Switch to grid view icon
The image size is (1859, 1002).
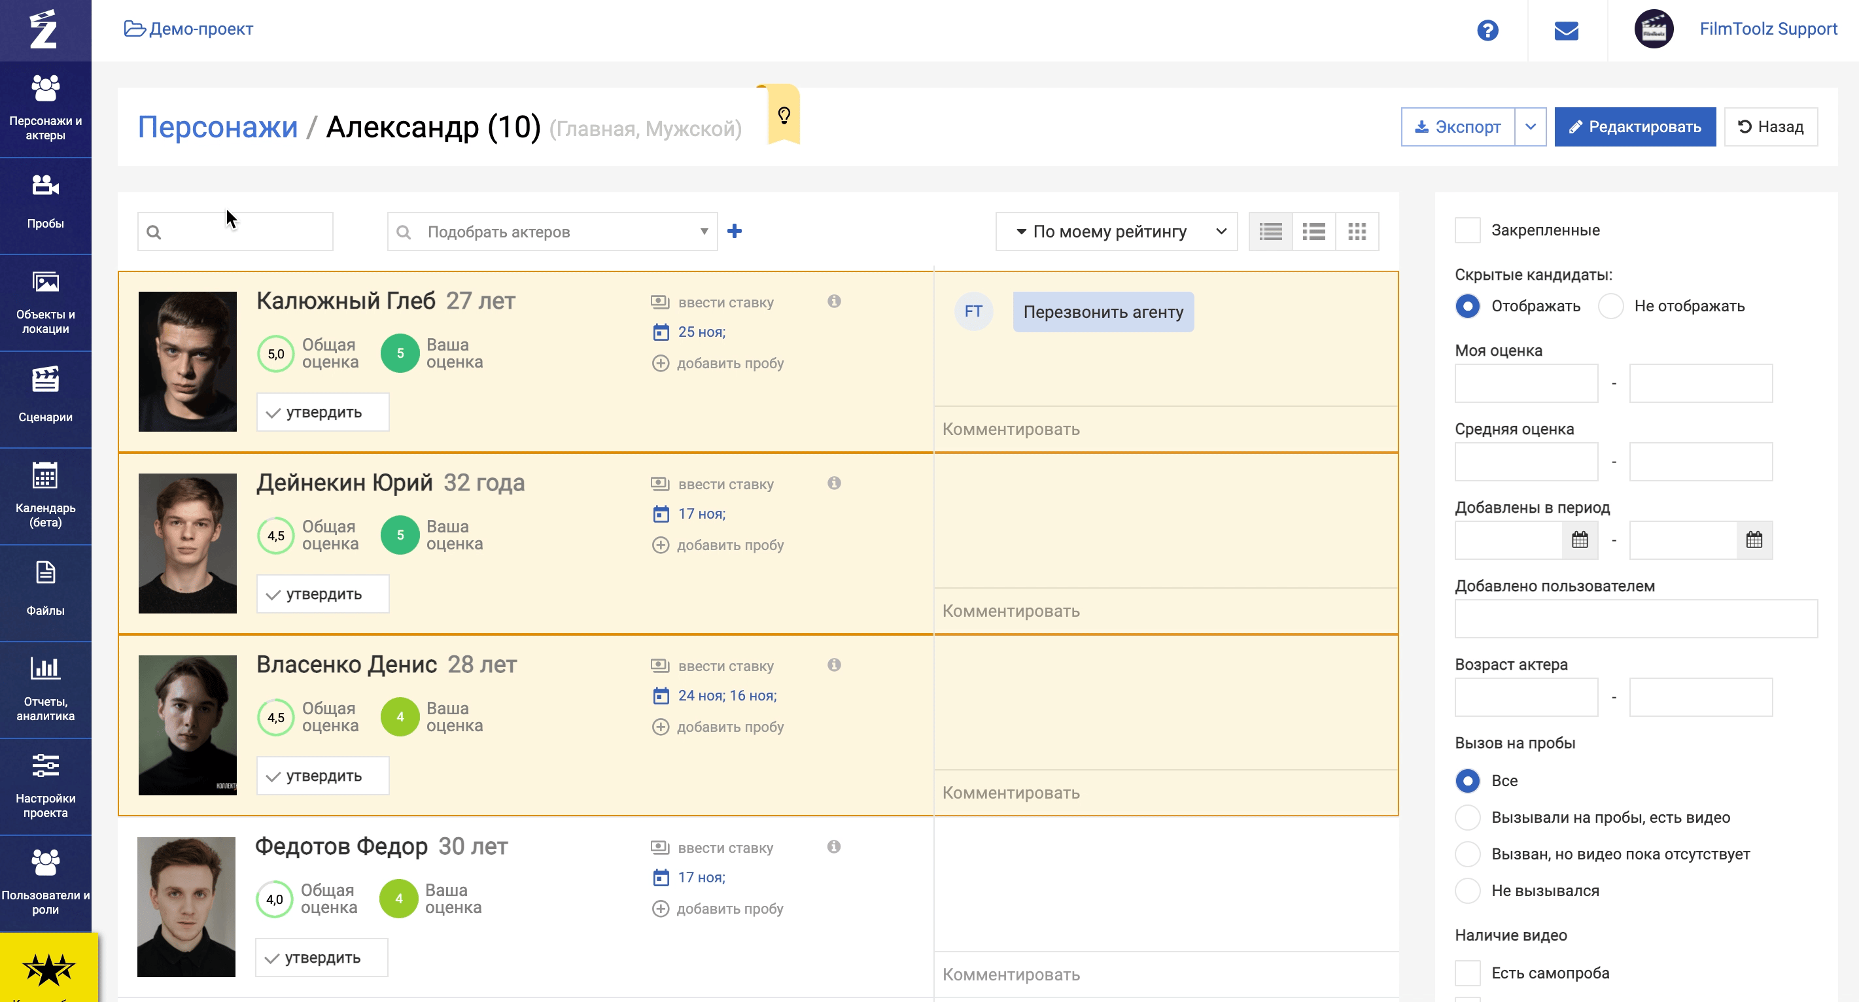pos(1357,232)
